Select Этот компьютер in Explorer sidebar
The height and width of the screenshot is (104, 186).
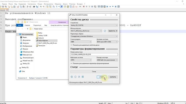click(26, 34)
